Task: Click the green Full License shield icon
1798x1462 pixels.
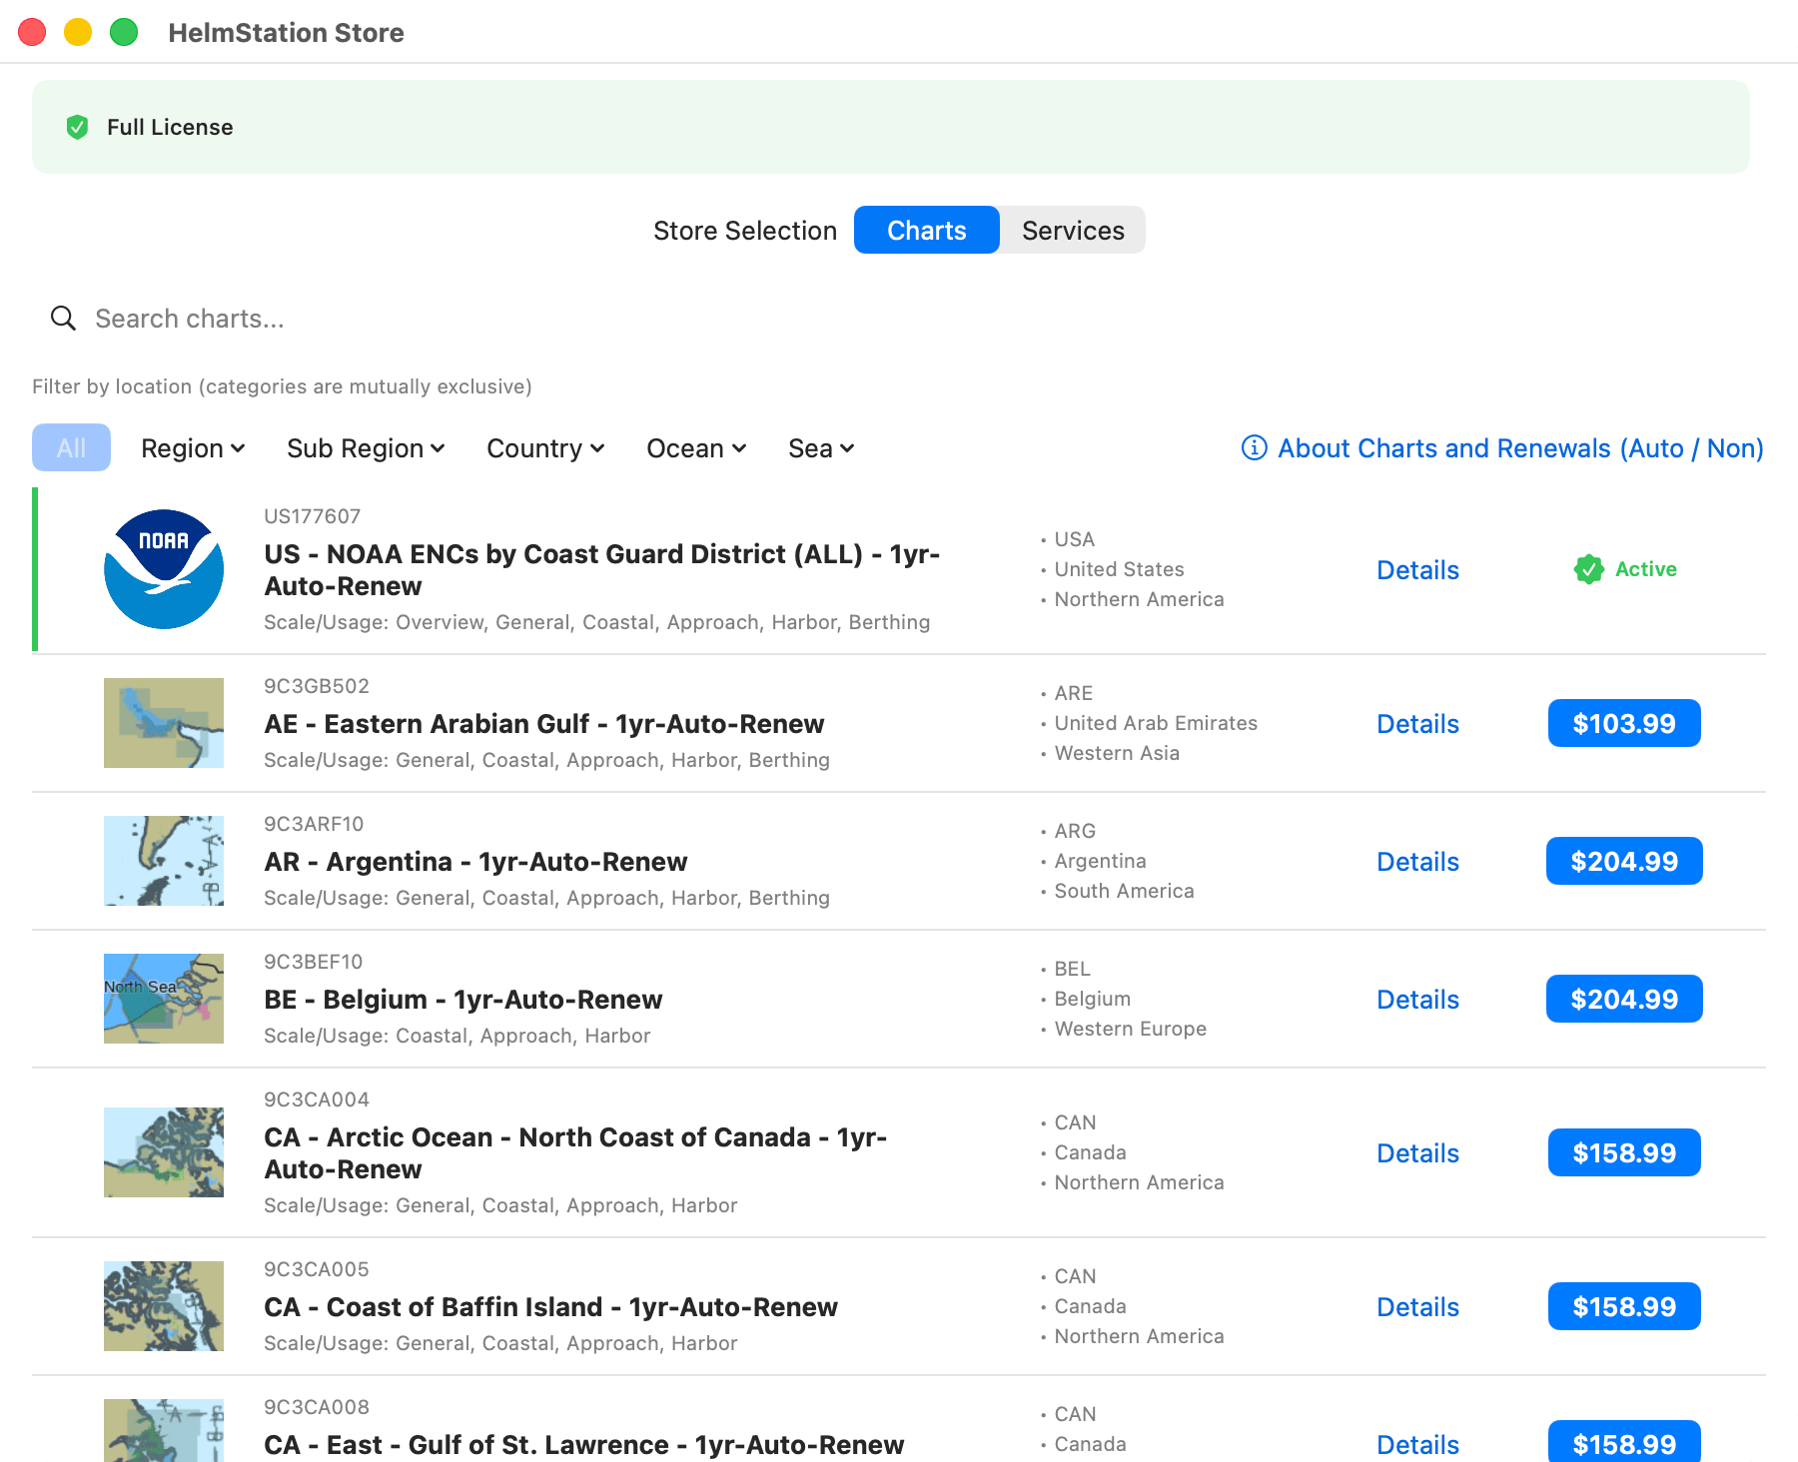Action: [x=77, y=127]
